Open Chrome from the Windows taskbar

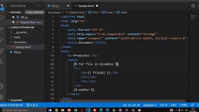(56, 110)
